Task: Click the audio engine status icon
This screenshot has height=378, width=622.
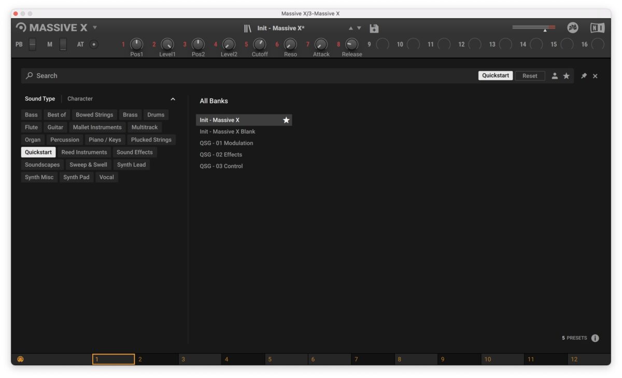Action: point(573,28)
